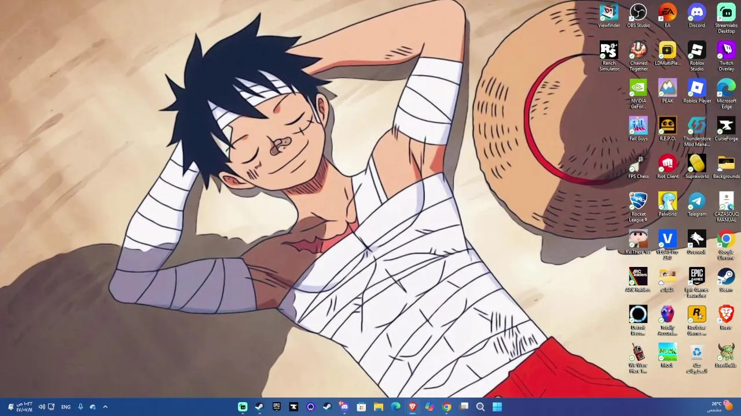
Task: Select the Rockstar Games Launcher icon
Action: (697, 320)
